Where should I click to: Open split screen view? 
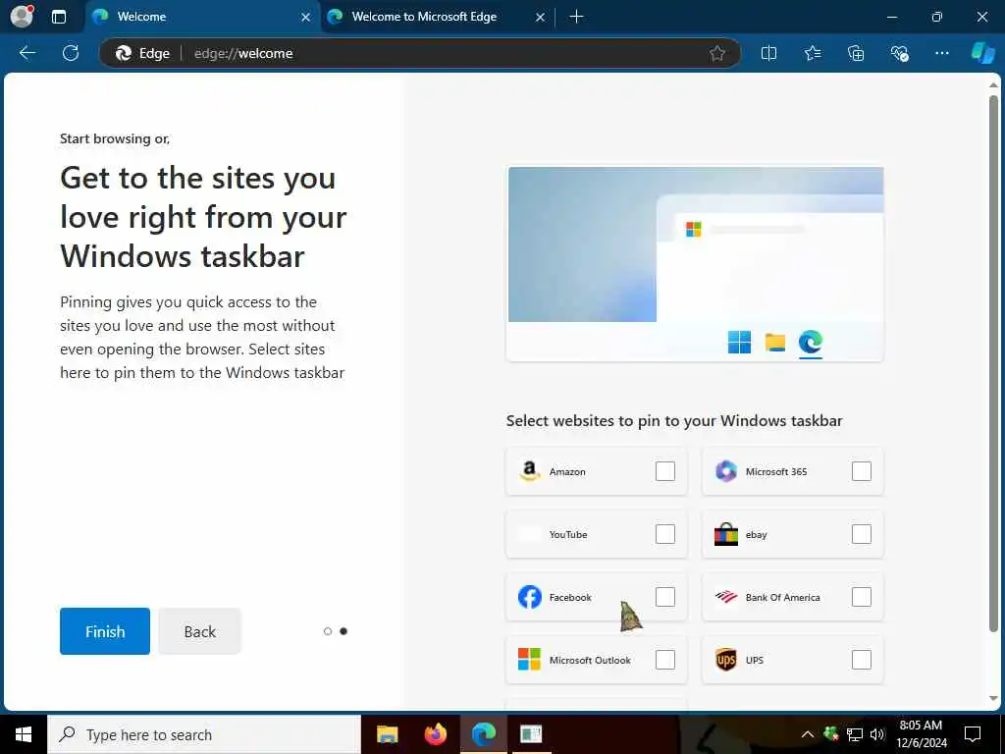[x=768, y=53]
